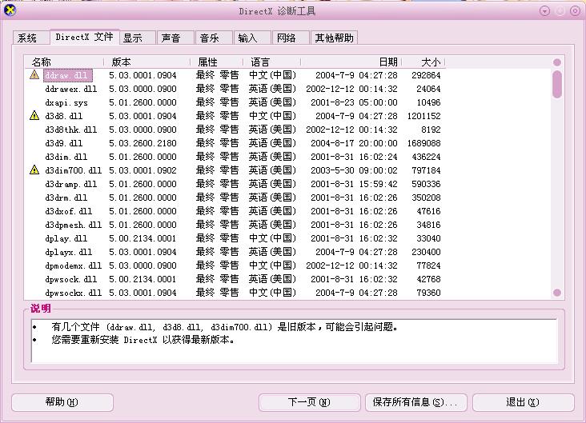
Task: Select the d3d9.dll file row
Action: pyautogui.click(x=235, y=143)
